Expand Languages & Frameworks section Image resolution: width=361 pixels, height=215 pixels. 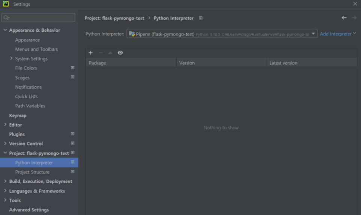[x=5, y=191]
